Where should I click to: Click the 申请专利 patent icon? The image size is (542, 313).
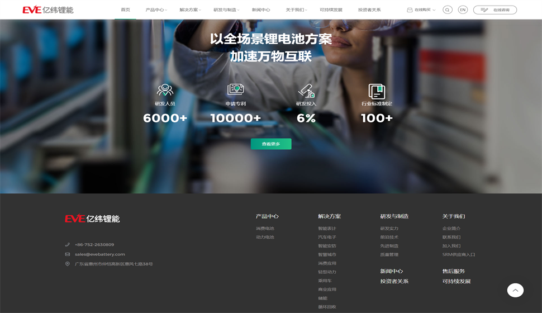coord(235,89)
